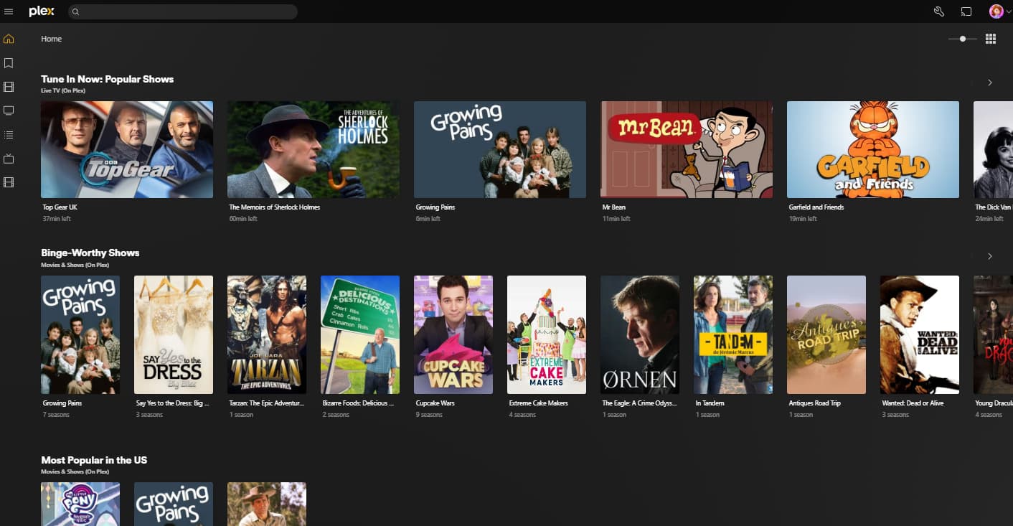Click the "60min left" text under Sherlock Holmes
The height and width of the screenshot is (526, 1013).
point(243,219)
